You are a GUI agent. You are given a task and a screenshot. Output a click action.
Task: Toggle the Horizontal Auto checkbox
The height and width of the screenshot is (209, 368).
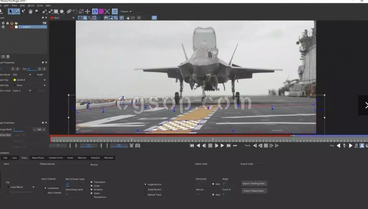(213, 184)
